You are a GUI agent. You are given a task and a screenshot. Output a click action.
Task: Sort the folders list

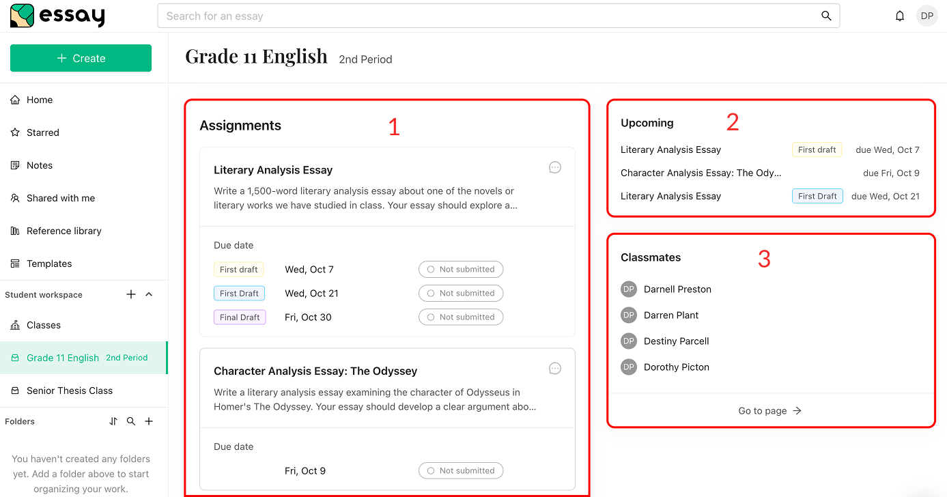[x=113, y=421]
